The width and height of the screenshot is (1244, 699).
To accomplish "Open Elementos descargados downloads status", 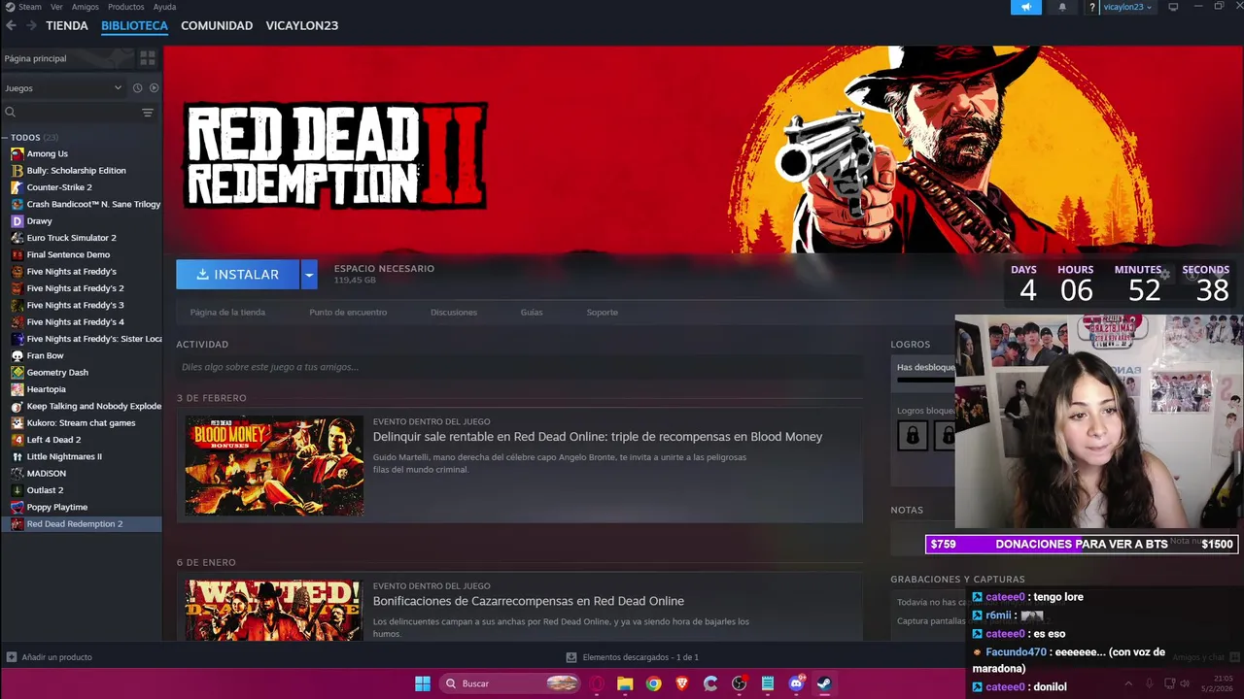I will tap(633, 657).
